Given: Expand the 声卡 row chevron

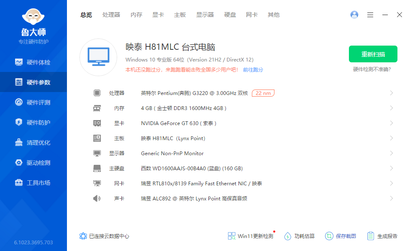Looking at the screenshot, I should tap(392, 198).
